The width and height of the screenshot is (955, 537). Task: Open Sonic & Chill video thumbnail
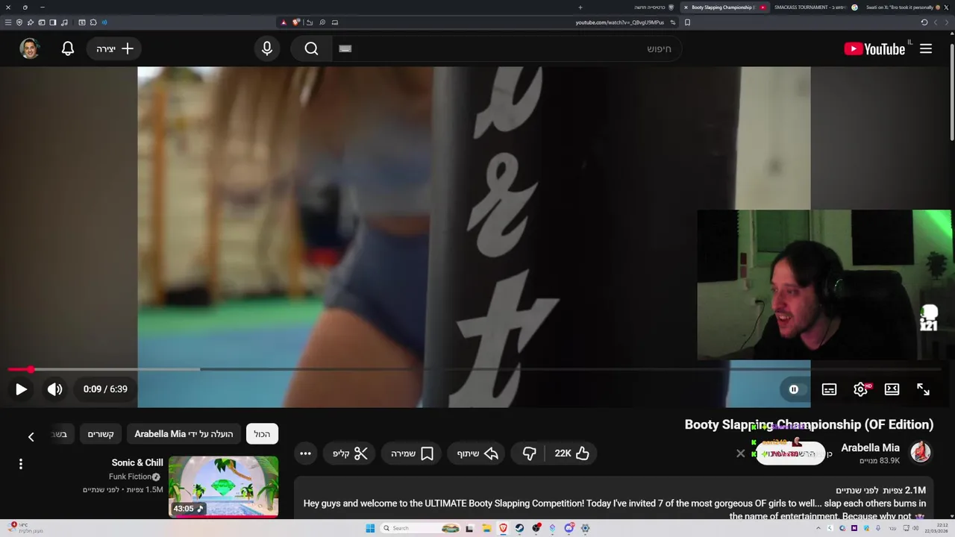[x=223, y=487]
